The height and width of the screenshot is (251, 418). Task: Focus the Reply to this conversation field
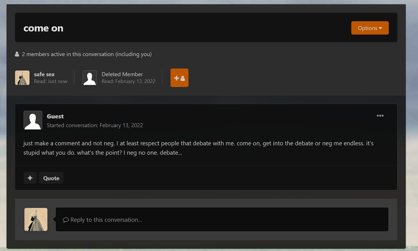(222, 220)
